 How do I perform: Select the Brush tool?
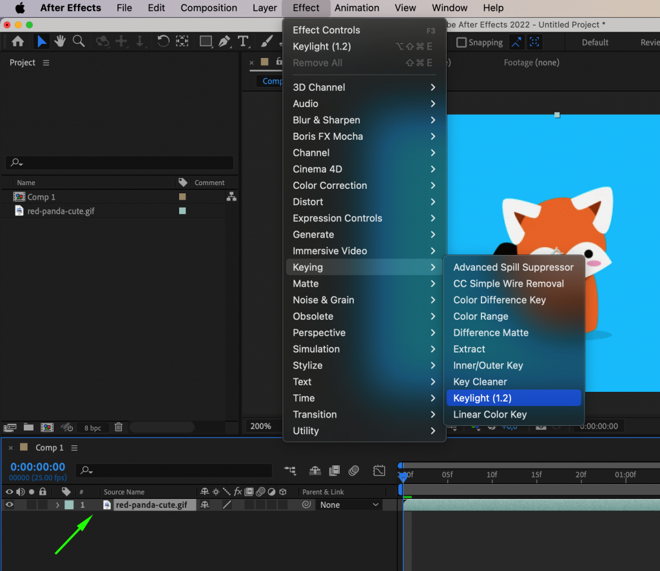pos(266,41)
